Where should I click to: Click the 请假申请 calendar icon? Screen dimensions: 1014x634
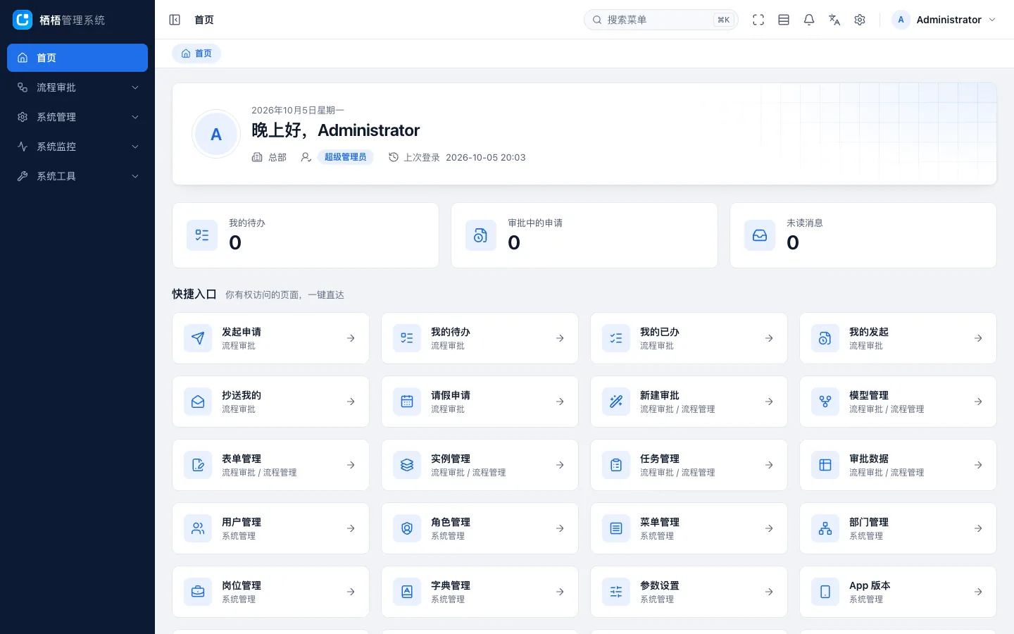point(407,402)
